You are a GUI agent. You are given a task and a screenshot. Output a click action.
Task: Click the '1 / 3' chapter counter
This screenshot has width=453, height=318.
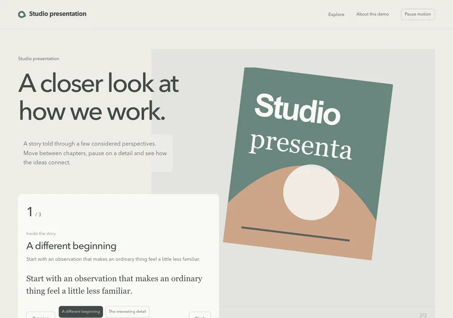[x=34, y=212]
